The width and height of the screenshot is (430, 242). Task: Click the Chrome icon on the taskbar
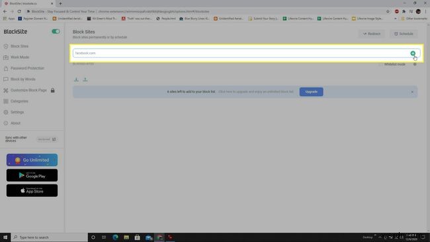tap(159, 237)
